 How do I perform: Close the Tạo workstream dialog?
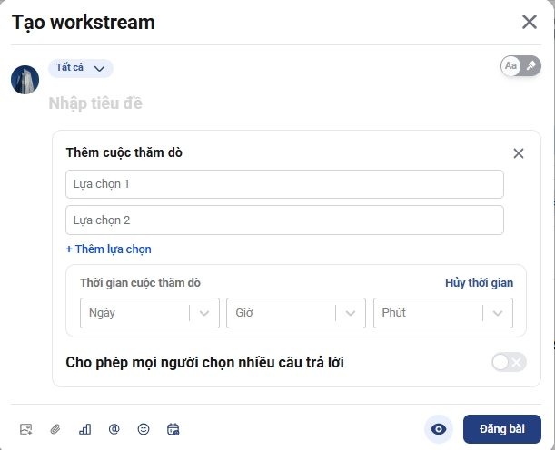click(x=529, y=22)
